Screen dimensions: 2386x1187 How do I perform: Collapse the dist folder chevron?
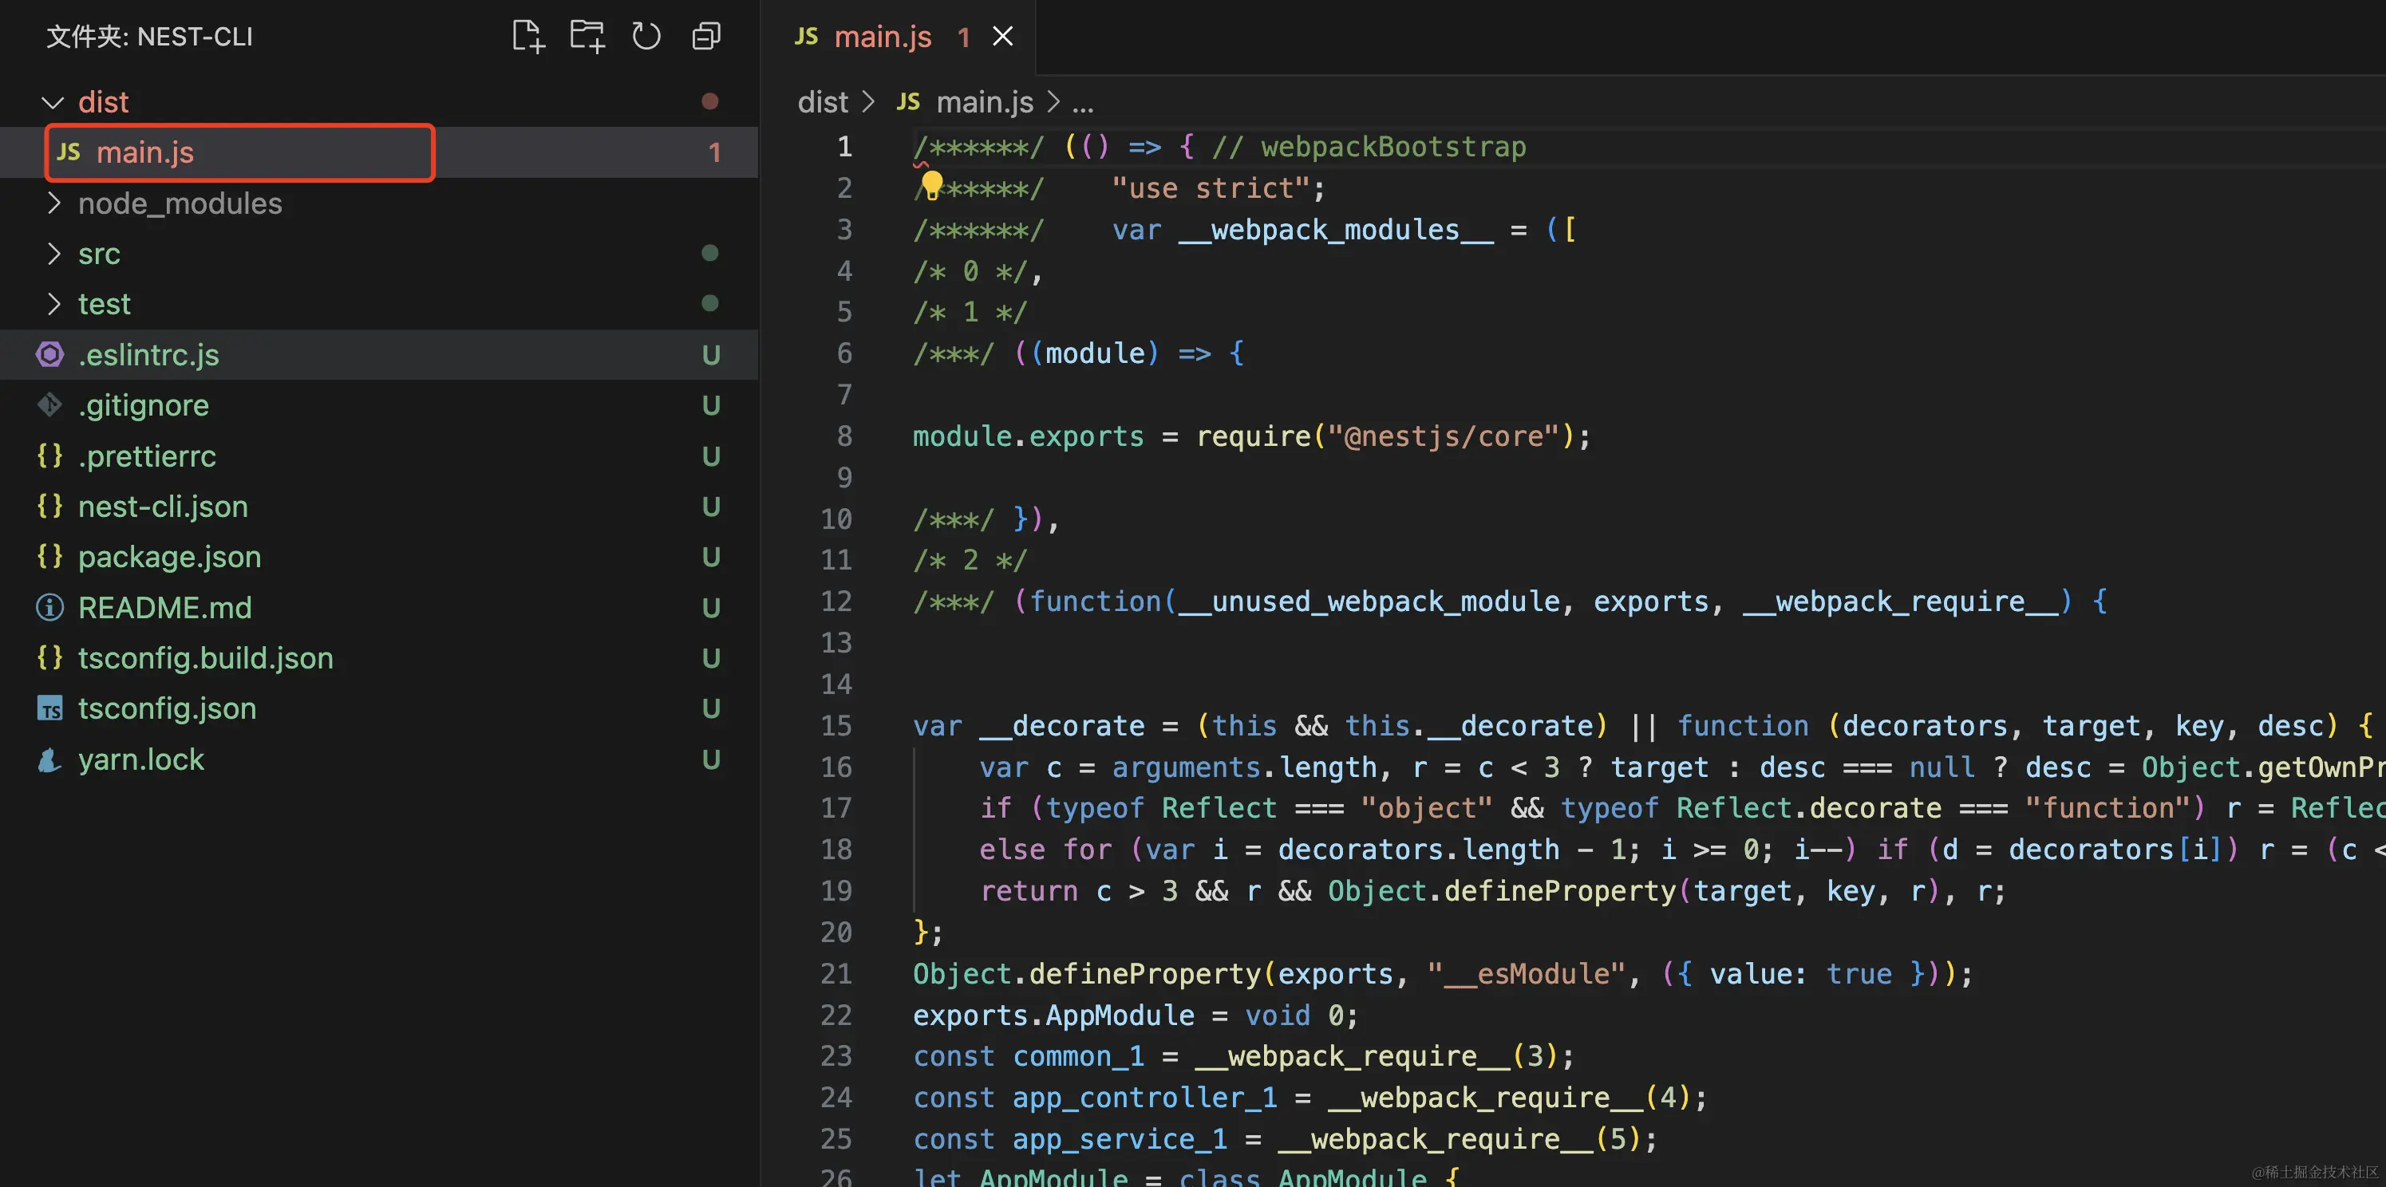[53, 102]
